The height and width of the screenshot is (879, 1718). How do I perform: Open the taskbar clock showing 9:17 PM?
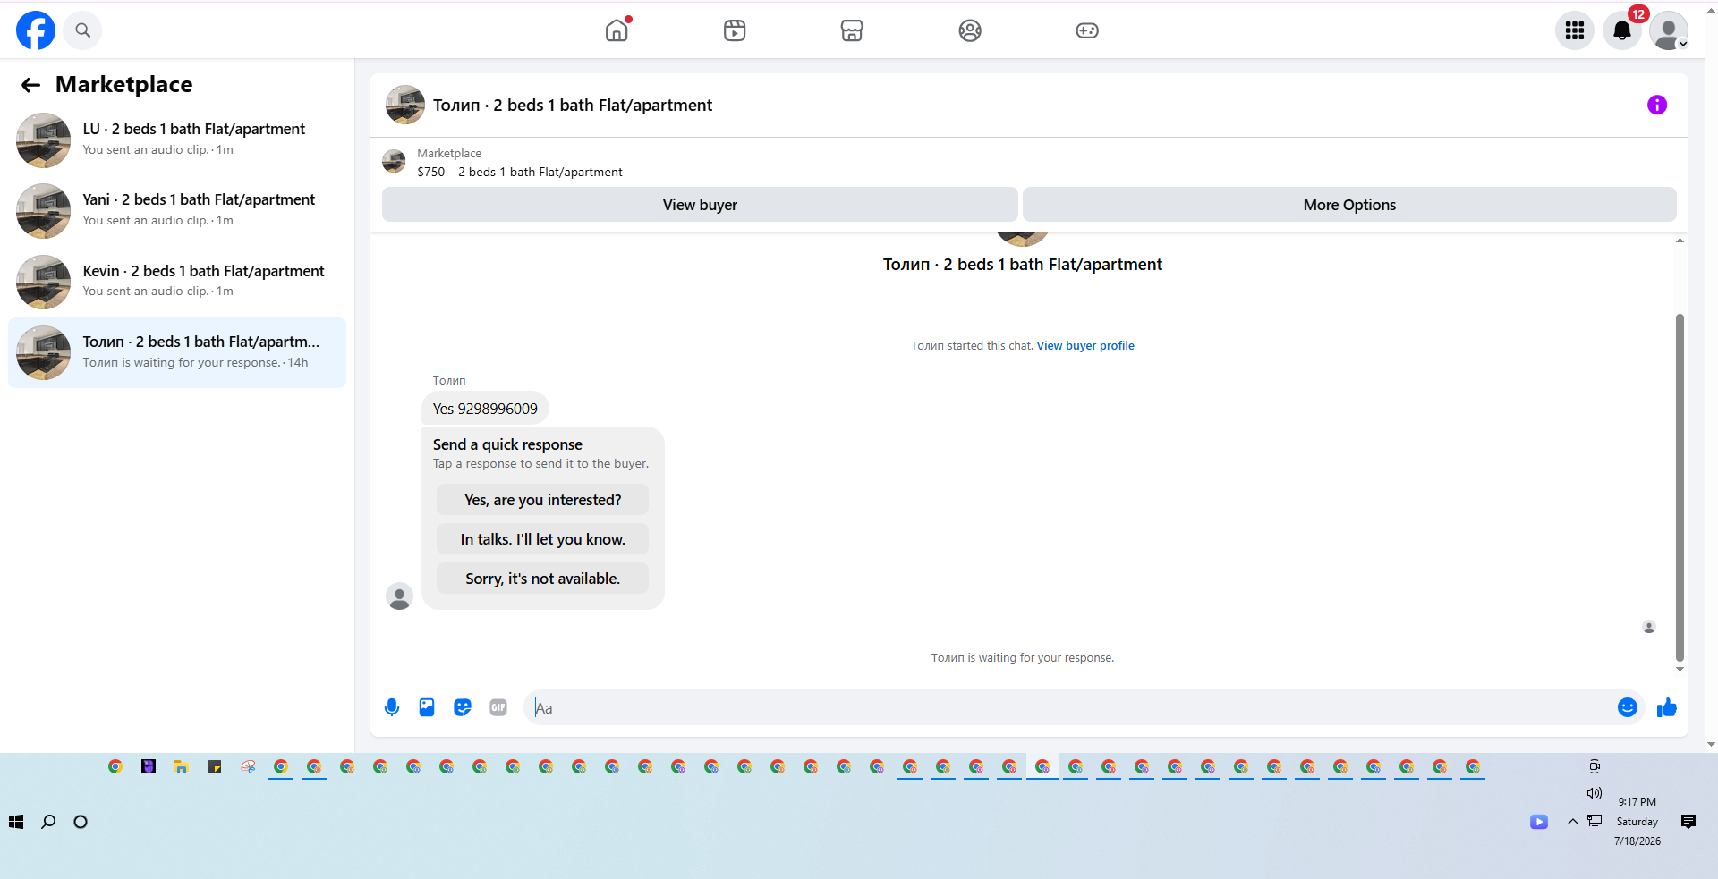pyautogui.click(x=1637, y=822)
